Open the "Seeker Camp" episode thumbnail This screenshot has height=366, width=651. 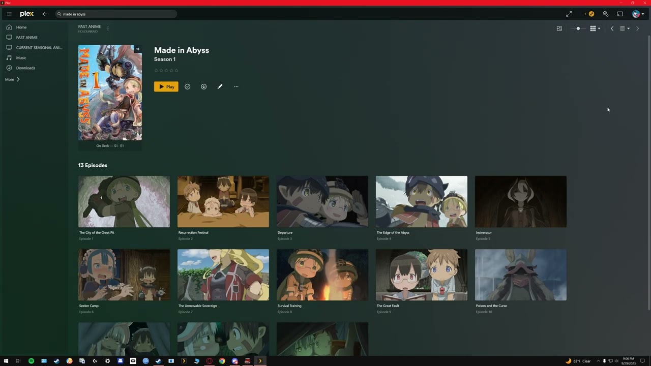(x=124, y=274)
